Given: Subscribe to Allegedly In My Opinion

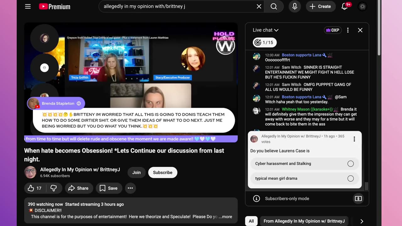Looking at the screenshot, I should point(163,172).
